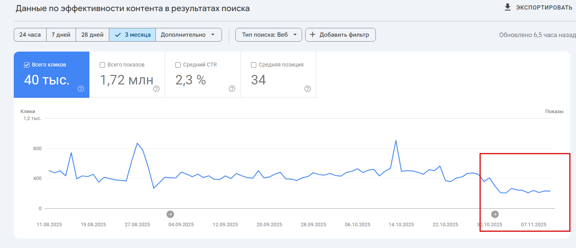Viewport: 576px width, 248px height.
Task: Click the 1,2 тыс. axis label
Action: point(32,118)
